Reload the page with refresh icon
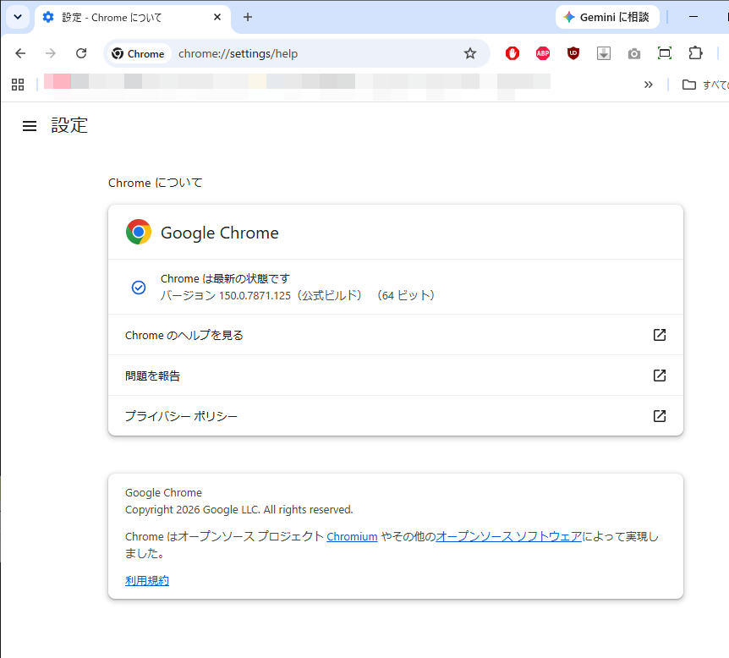The image size is (729, 658). tap(81, 53)
